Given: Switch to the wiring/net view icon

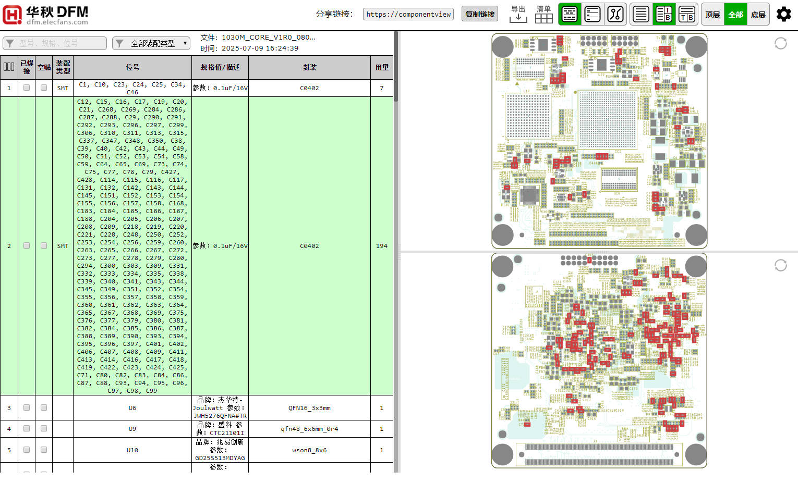Looking at the screenshot, I should tap(616, 14).
